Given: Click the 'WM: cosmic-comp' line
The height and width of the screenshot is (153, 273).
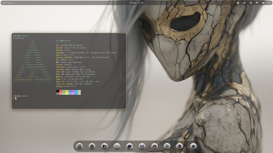Looking at the screenshot, I should tap(69, 62).
